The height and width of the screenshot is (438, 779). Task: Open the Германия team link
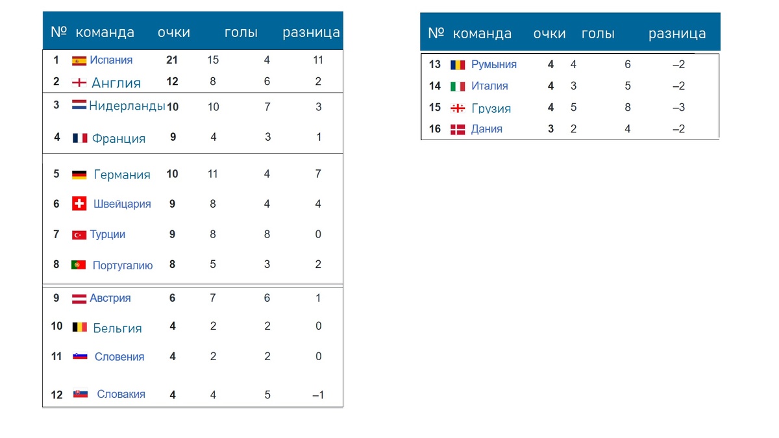click(122, 175)
